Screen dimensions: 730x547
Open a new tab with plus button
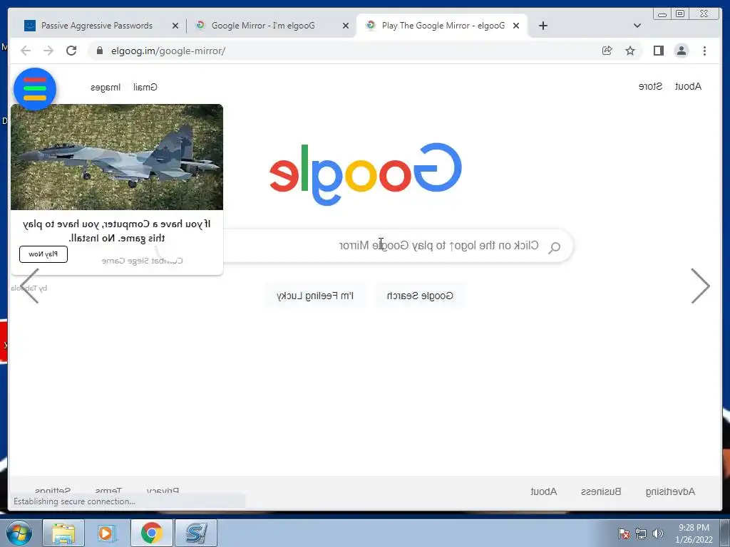[x=543, y=26]
